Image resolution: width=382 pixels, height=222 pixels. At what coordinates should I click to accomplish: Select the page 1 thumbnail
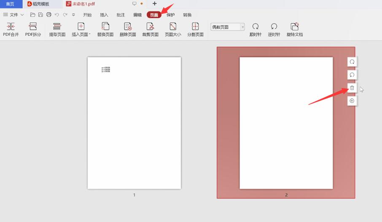pyautogui.click(x=134, y=123)
